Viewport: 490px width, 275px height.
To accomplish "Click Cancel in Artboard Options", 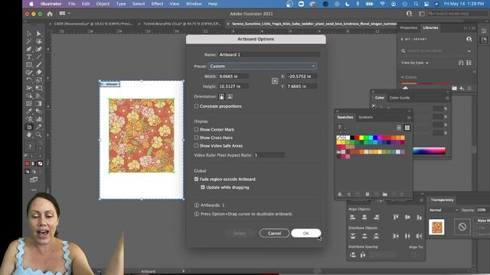I will [274, 233].
